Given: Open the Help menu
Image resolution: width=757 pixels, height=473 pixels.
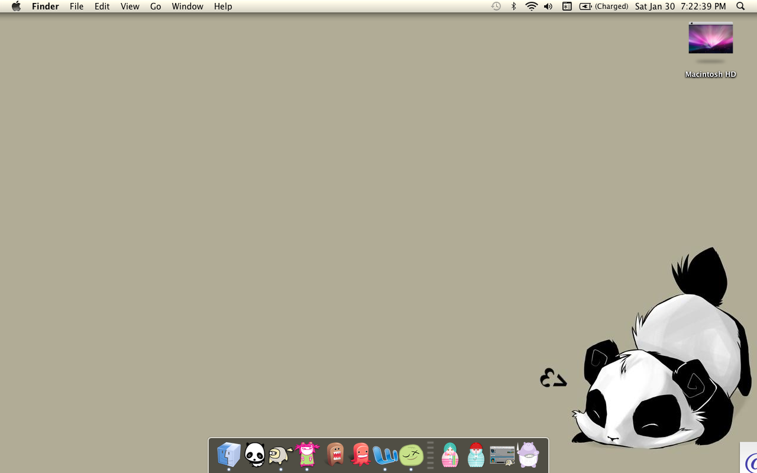Looking at the screenshot, I should click(x=223, y=7).
